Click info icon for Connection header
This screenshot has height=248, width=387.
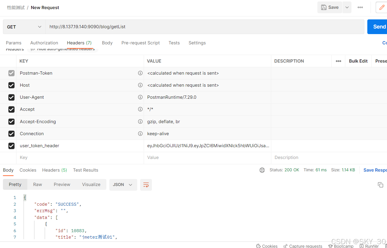140,134
